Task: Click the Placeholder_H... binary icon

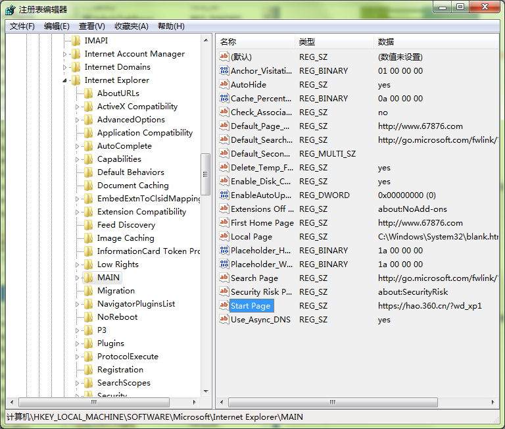Action: pos(224,250)
